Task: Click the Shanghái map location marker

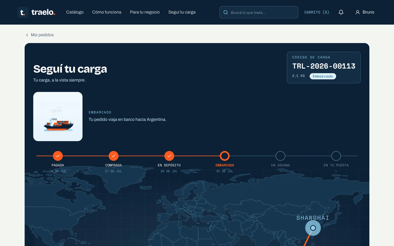Action: coord(313,228)
